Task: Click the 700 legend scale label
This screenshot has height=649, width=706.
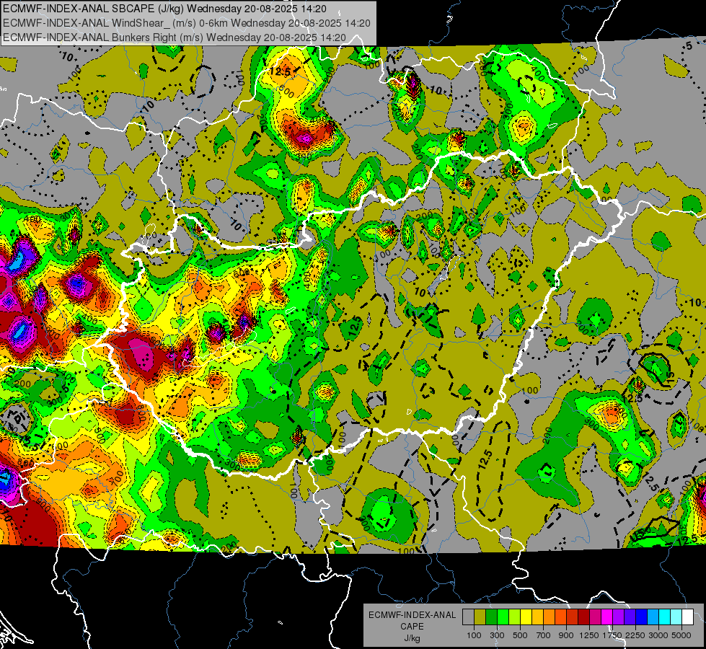Action: tap(544, 635)
